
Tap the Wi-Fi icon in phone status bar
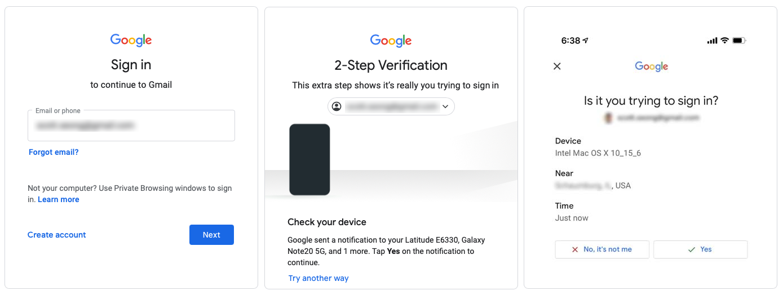tap(724, 41)
